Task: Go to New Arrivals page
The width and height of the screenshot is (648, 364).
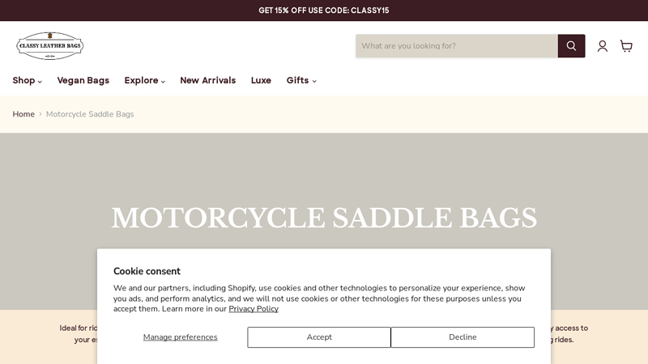Action: tap(207, 81)
